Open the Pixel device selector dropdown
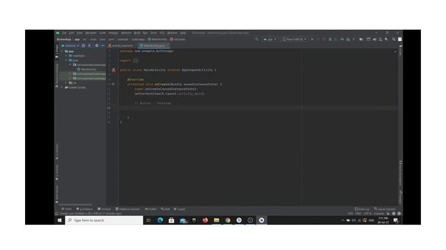Screen dimensions: 446x250 (294, 40)
